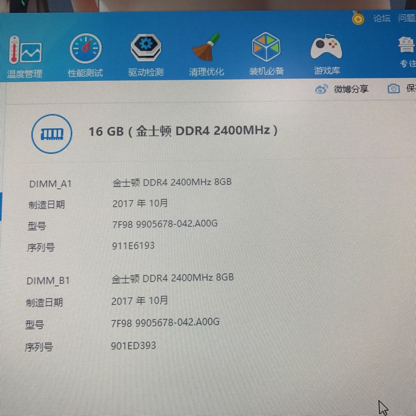Click the gold medal icon

[358, 18]
